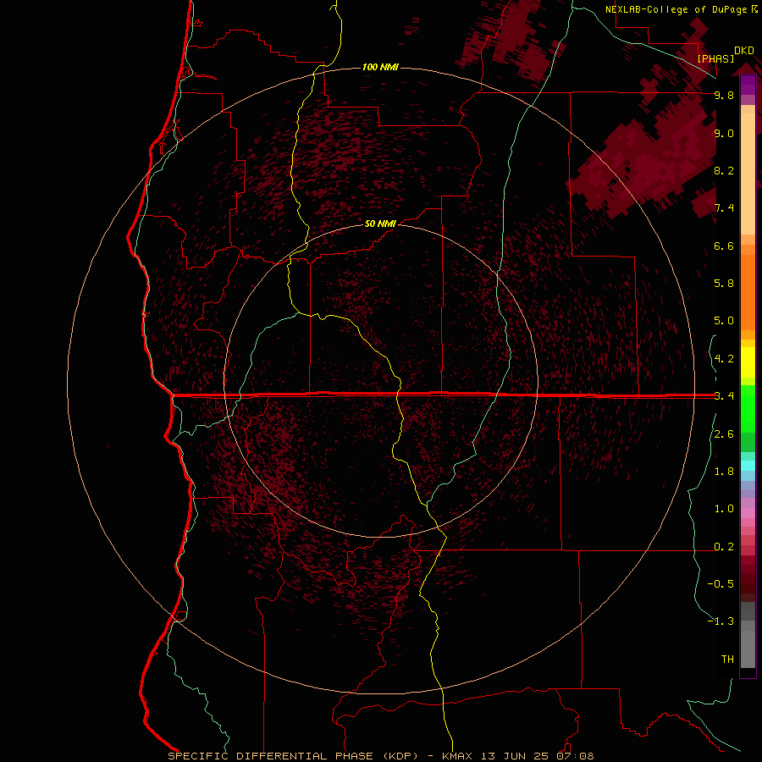Click the 1.8 scale label
762x762 pixels.
pos(724,472)
